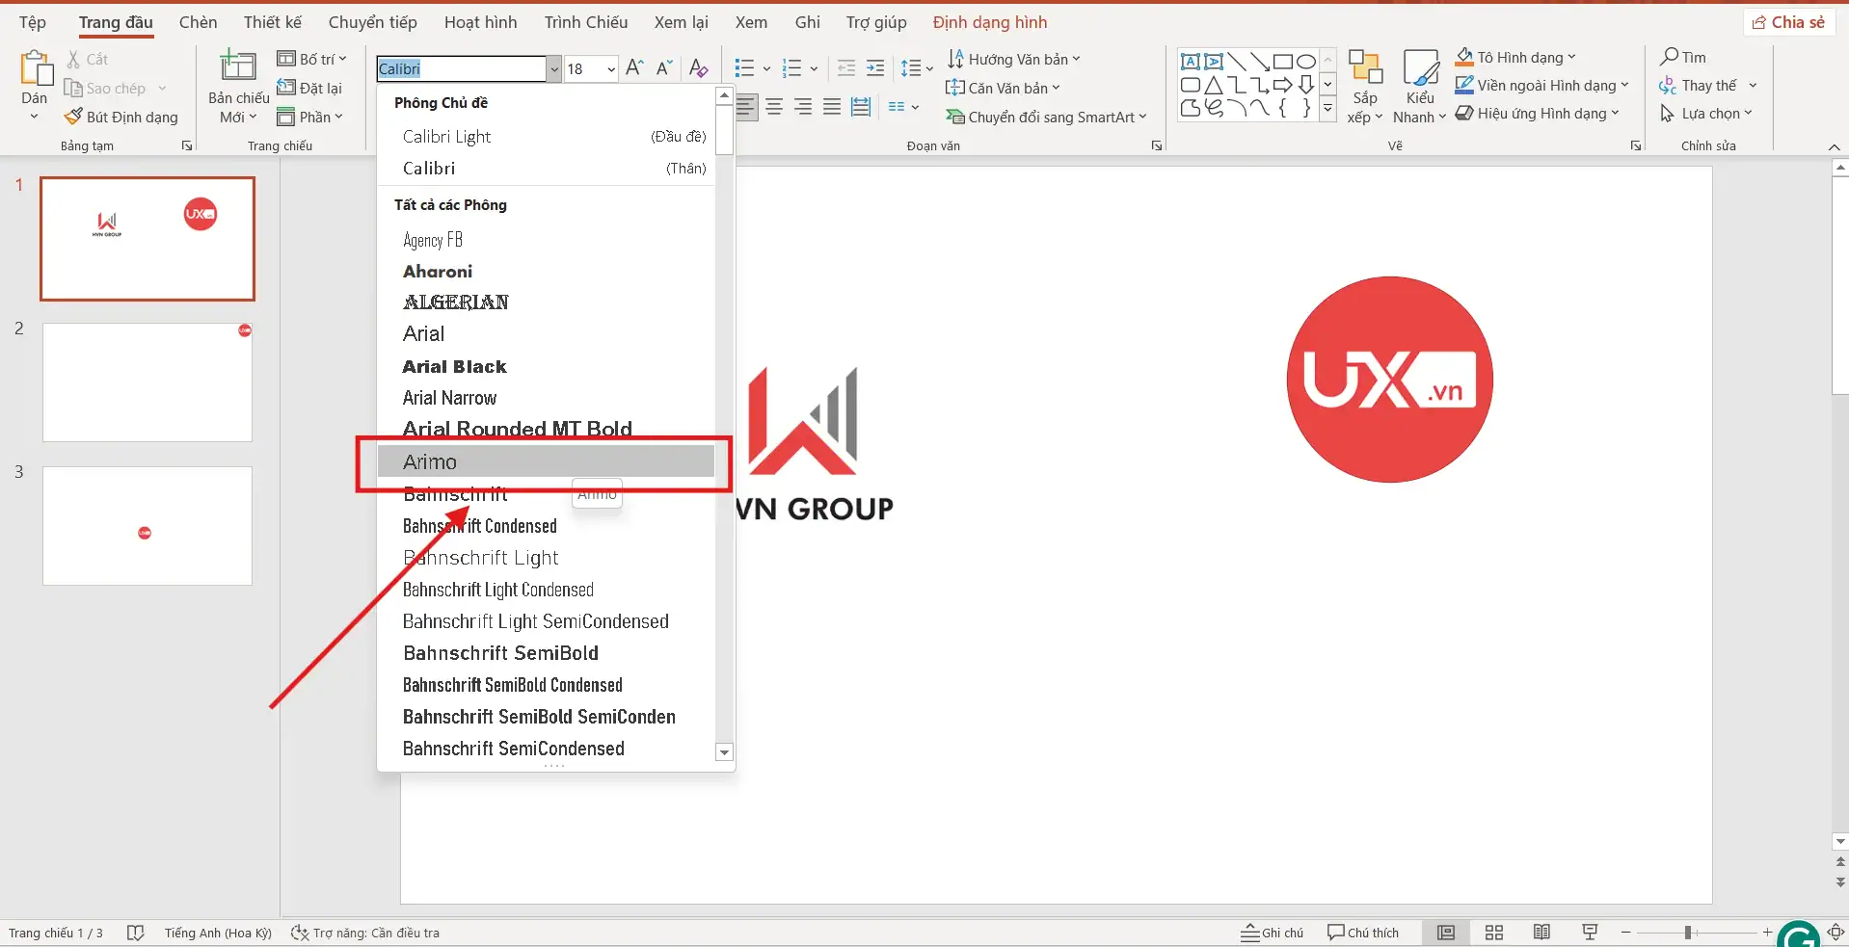Viewport: 1849px width, 947px height.
Task: Click the decrease indent icon
Action: point(846,67)
